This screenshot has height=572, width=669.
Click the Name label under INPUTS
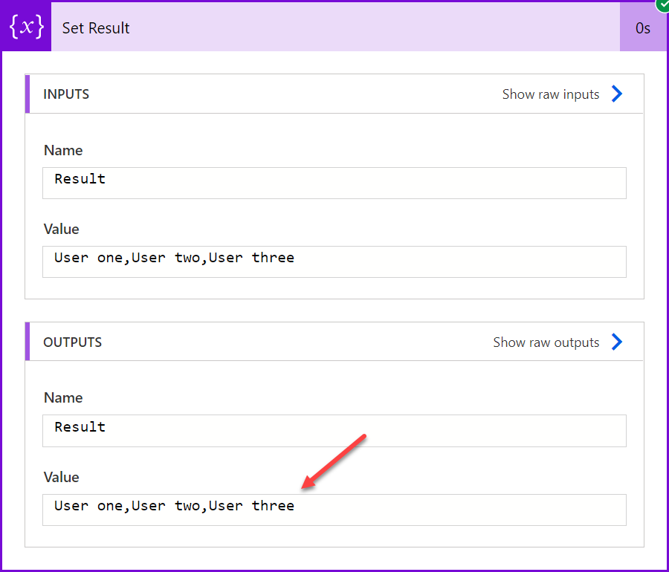[63, 150]
